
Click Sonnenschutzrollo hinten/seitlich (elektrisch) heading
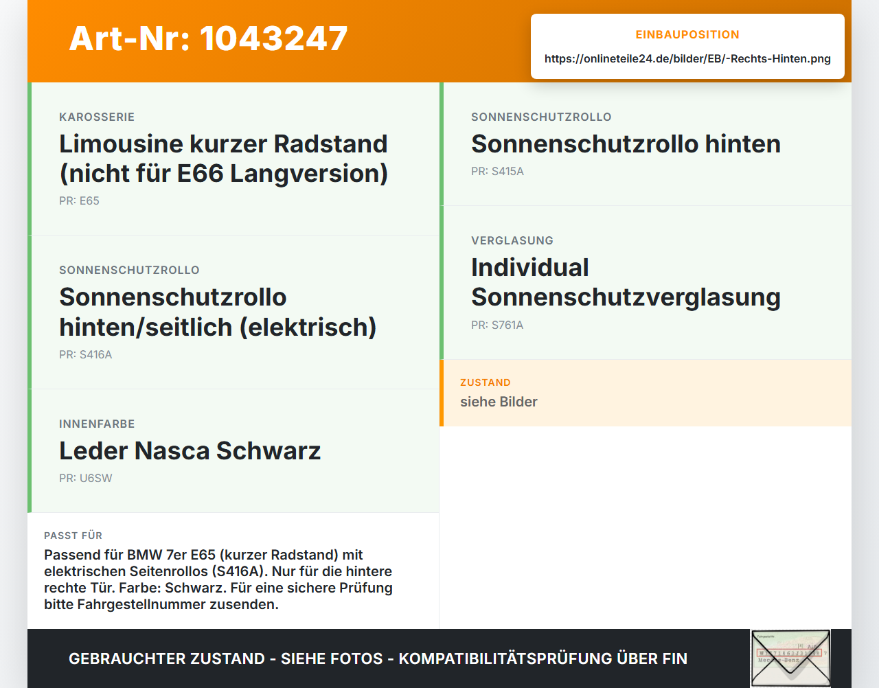tap(218, 312)
